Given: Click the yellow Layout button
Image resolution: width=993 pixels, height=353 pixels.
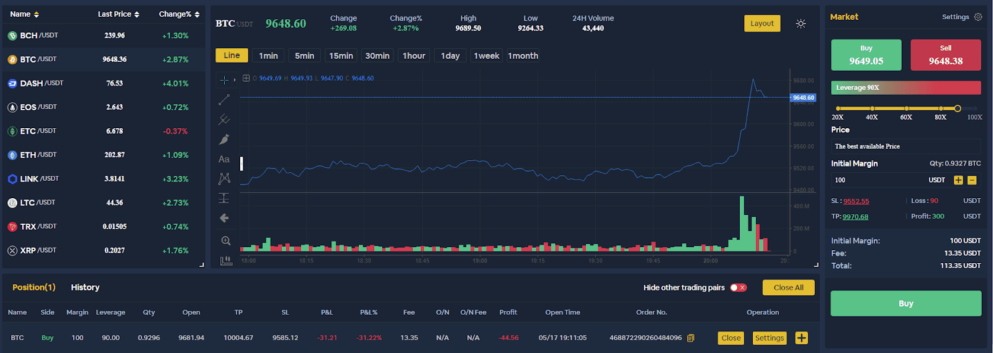Looking at the screenshot, I should [x=762, y=24].
